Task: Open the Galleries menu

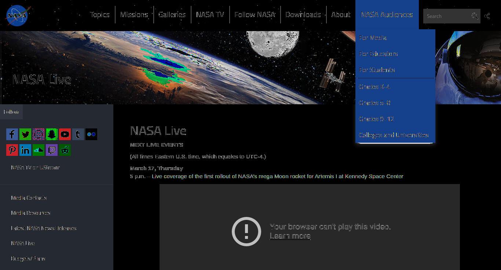Action: point(172,15)
